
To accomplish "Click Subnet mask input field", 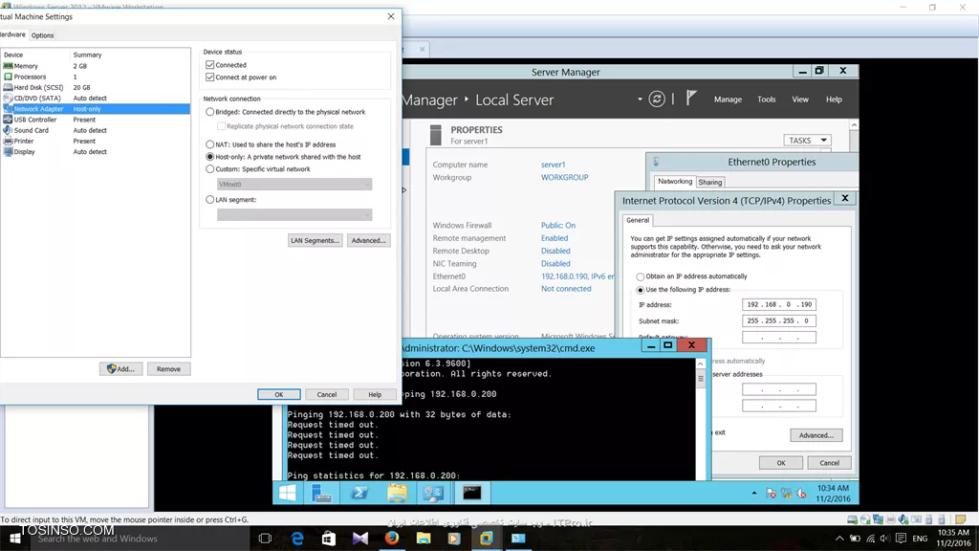I will [778, 320].
